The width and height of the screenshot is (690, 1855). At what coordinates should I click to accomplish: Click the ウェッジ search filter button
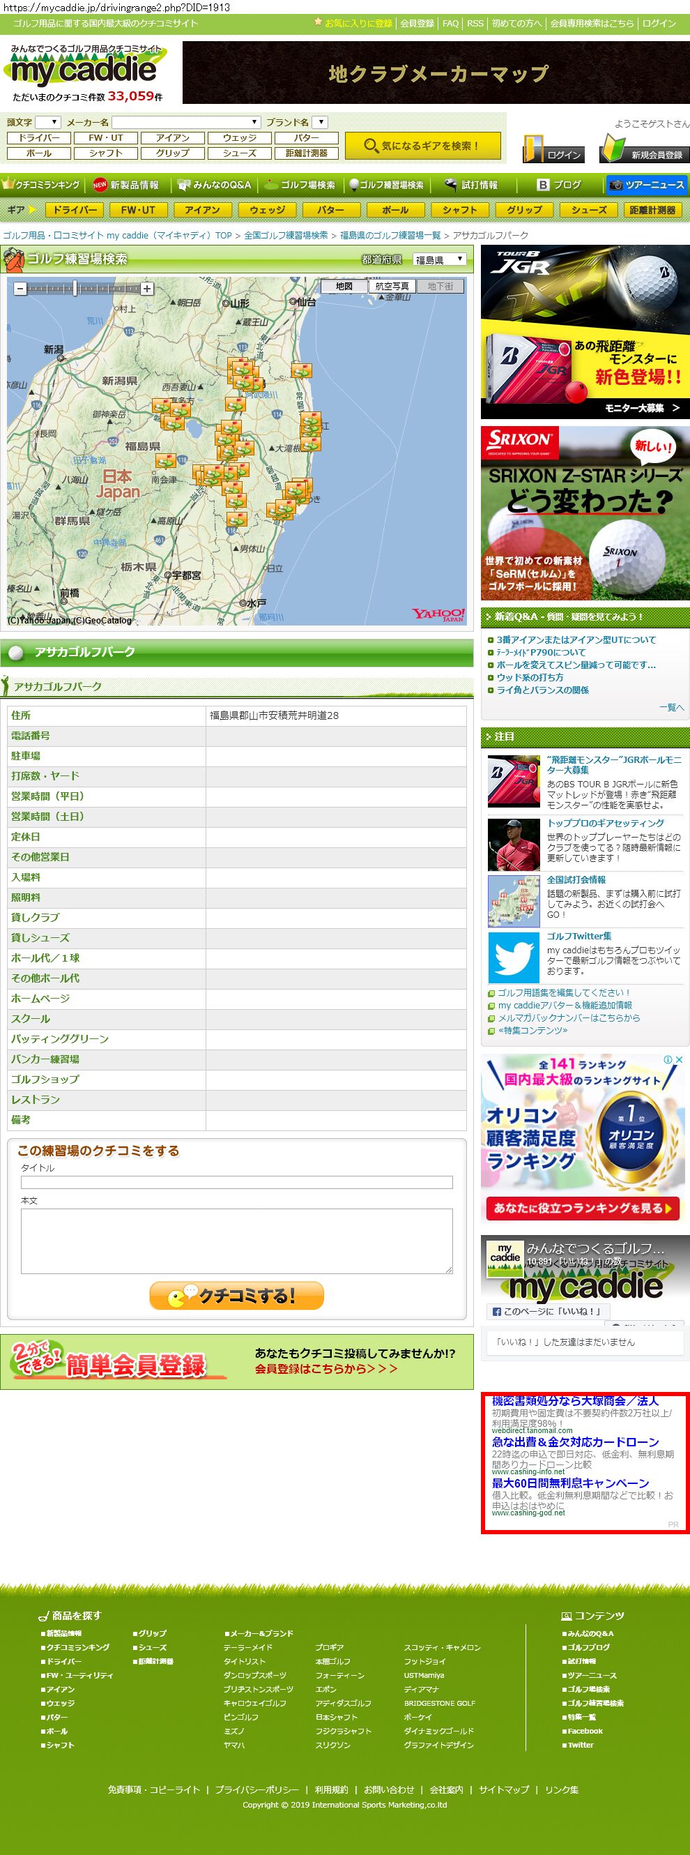point(240,137)
